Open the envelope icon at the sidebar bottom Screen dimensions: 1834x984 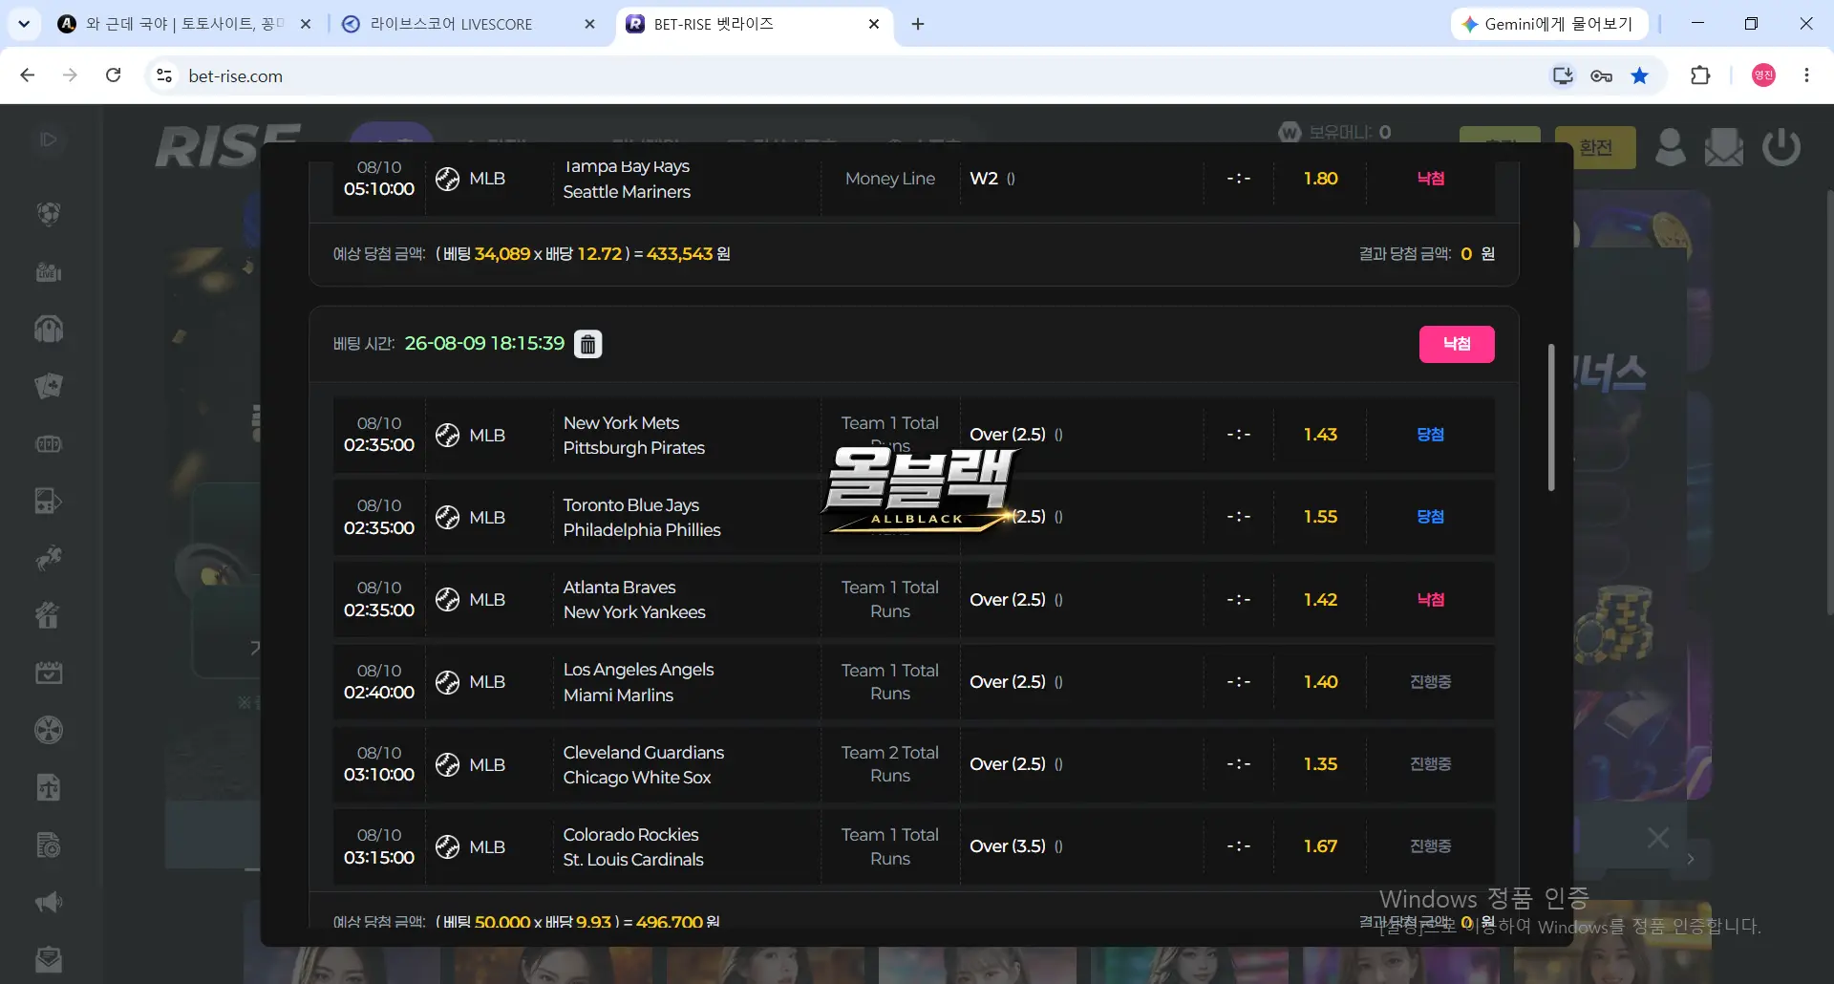click(49, 959)
